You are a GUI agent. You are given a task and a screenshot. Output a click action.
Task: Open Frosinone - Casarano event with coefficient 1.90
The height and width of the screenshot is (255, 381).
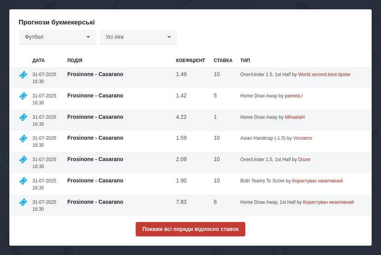[x=95, y=181]
